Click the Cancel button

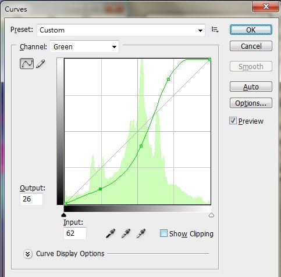pos(251,46)
